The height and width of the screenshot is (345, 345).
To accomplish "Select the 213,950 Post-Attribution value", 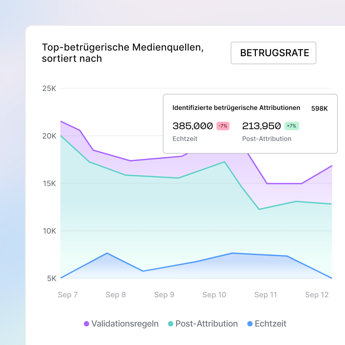I will [x=261, y=126].
